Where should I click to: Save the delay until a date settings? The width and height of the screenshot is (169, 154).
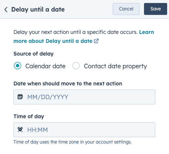click(x=155, y=9)
